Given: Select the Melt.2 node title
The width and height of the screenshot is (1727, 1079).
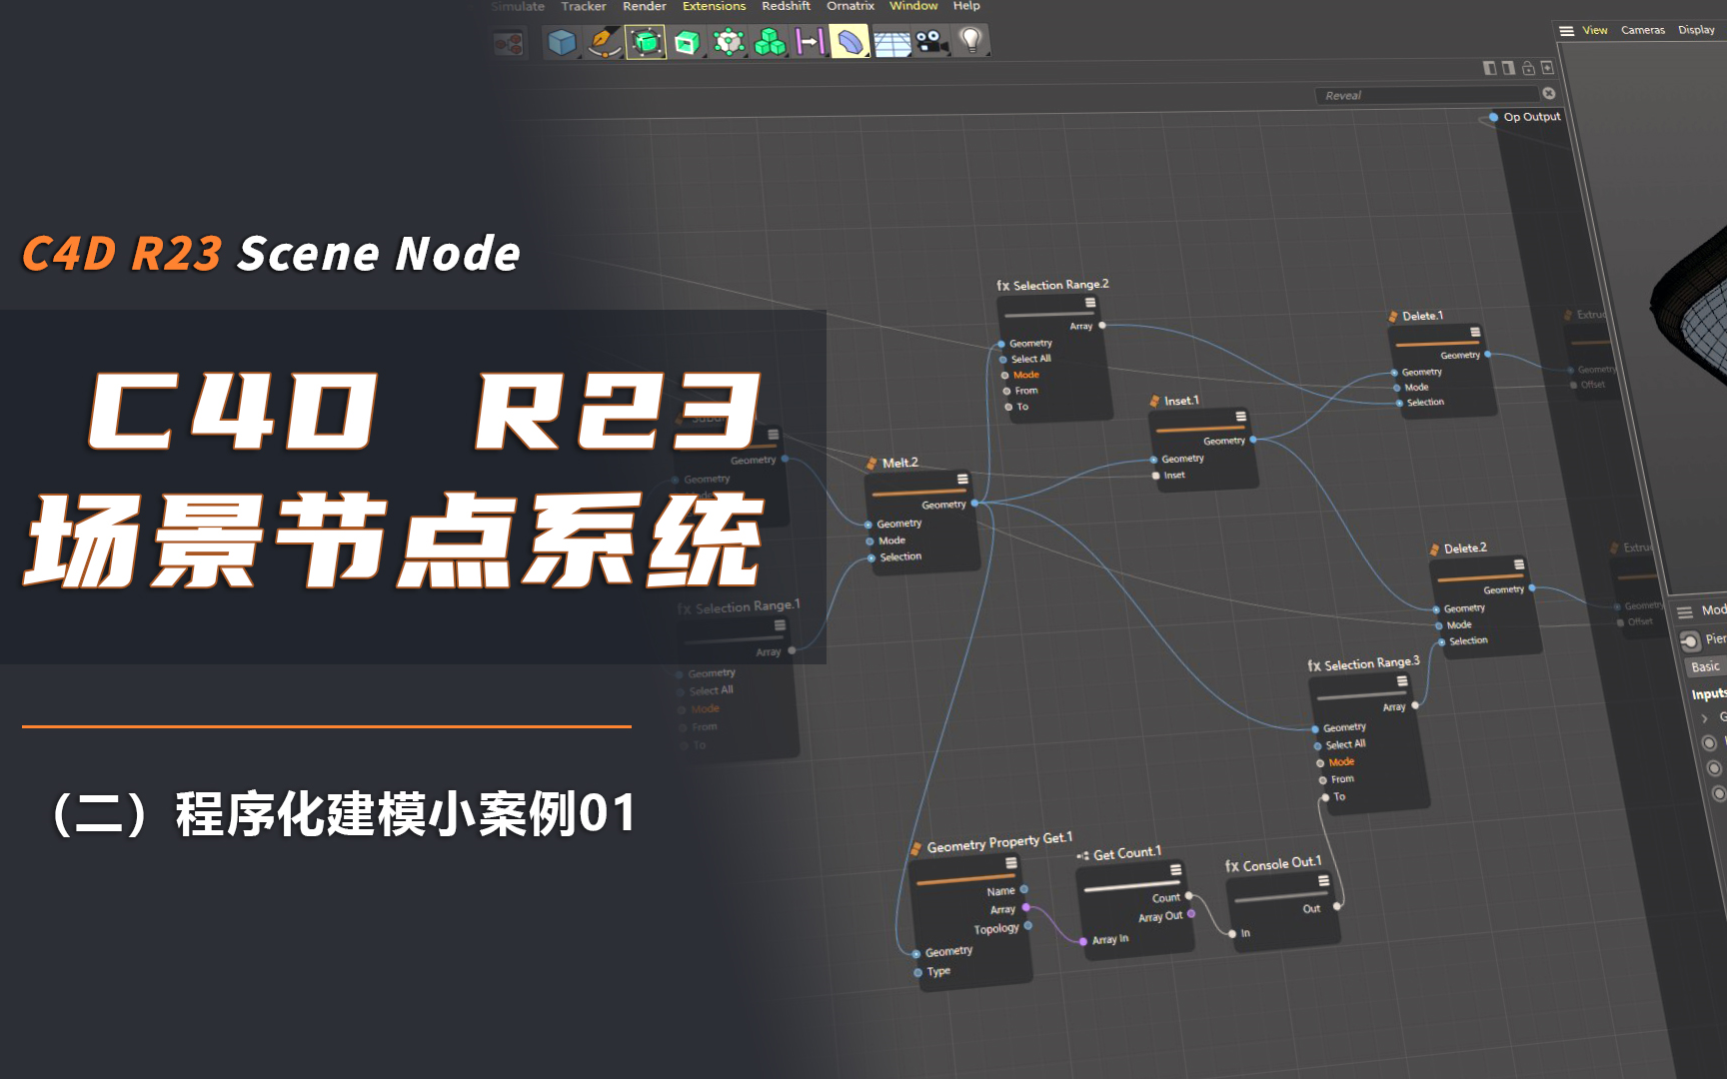Looking at the screenshot, I should coord(899,463).
